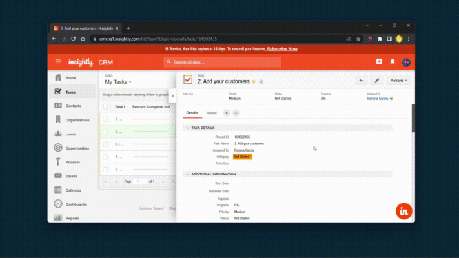459x258 pixels.
Task: Switch to the Details tab
Action: 192,113
